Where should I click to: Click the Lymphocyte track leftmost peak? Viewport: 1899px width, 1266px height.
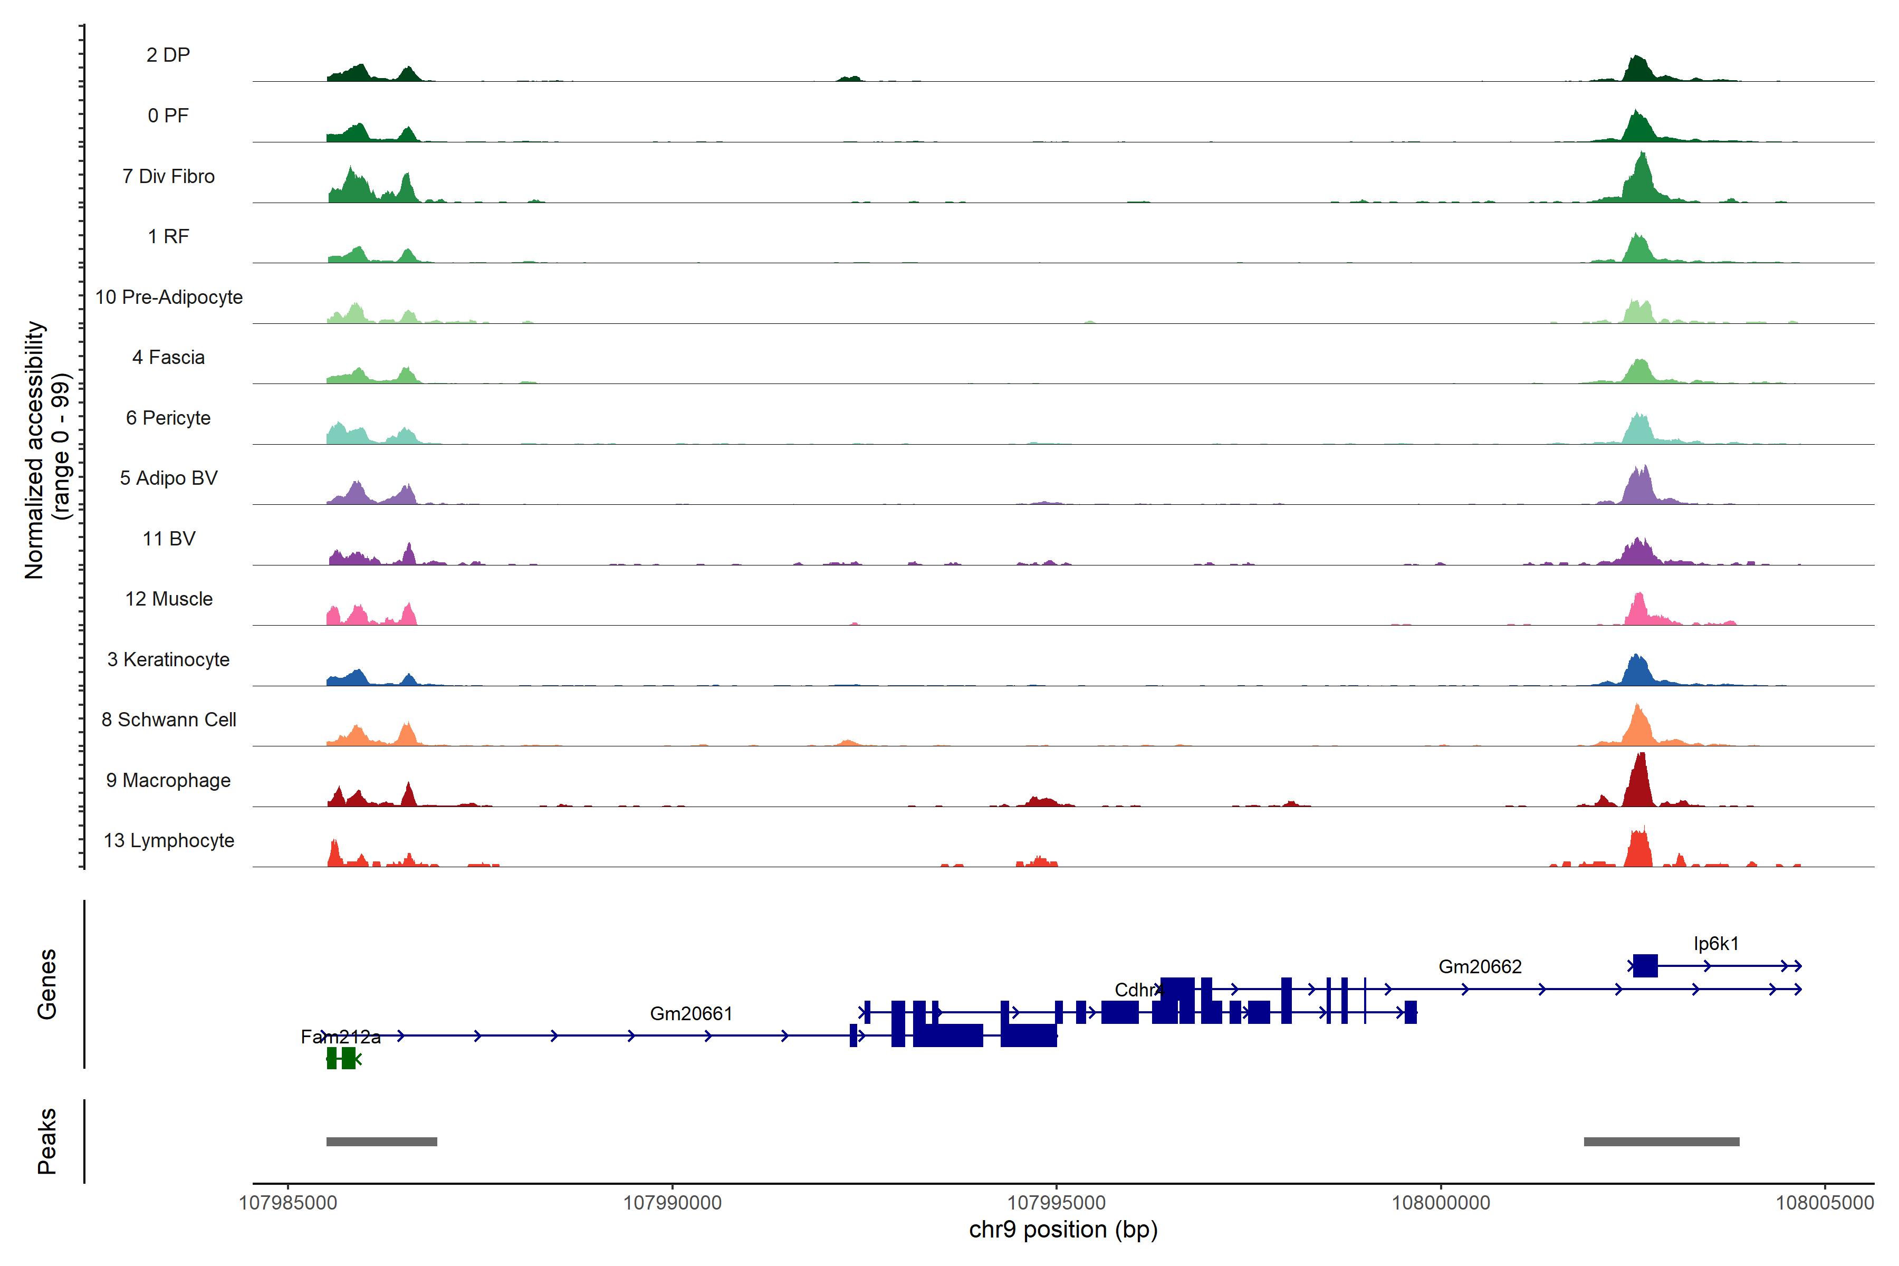[334, 854]
